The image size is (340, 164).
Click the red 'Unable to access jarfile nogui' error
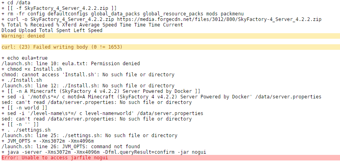(x=171, y=158)
